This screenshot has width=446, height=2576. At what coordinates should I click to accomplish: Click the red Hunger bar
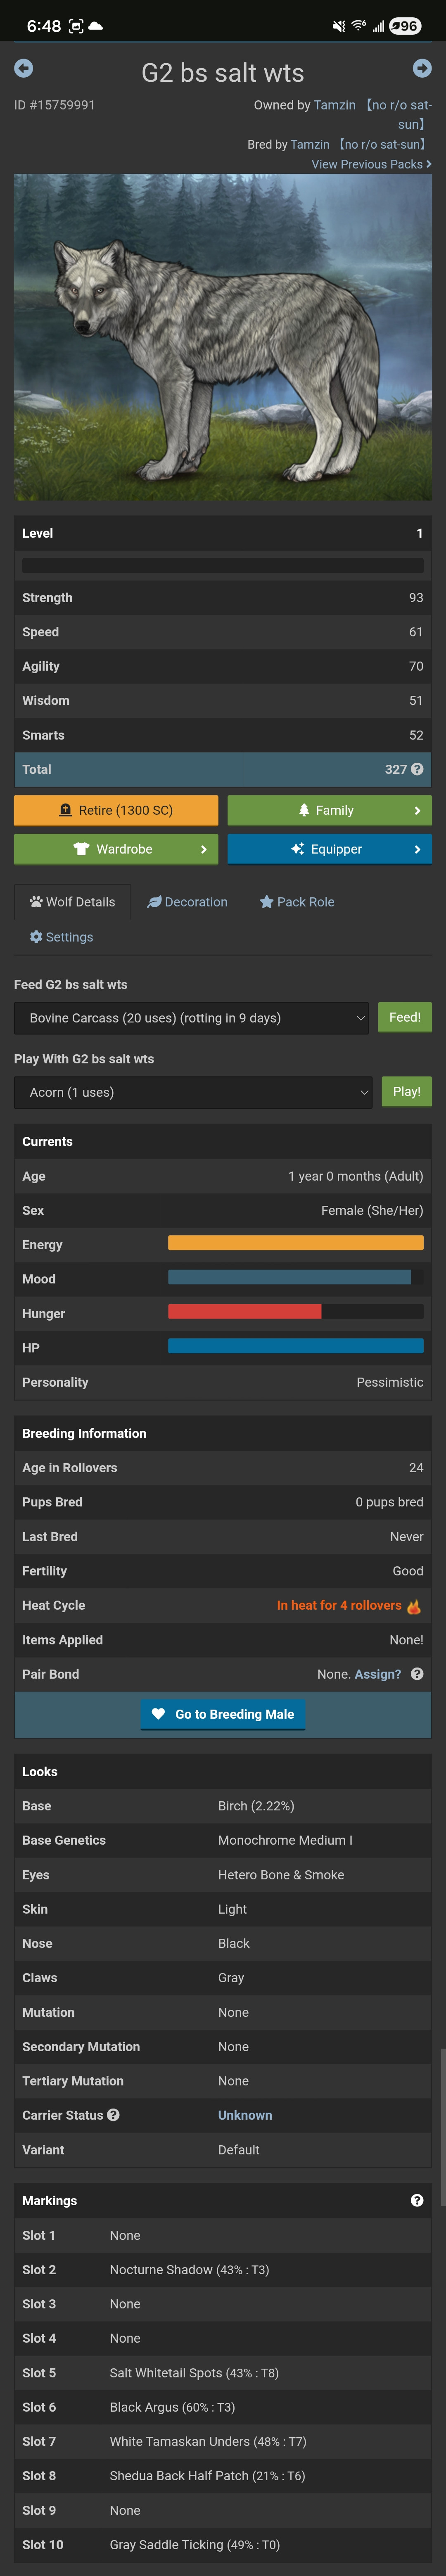244,1313
